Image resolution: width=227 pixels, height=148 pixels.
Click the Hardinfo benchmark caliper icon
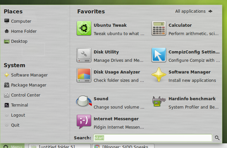(159, 101)
